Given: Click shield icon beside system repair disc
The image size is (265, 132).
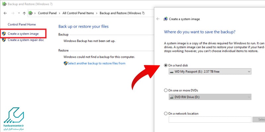Looking at the screenshot, I should [x=4, y=40].
